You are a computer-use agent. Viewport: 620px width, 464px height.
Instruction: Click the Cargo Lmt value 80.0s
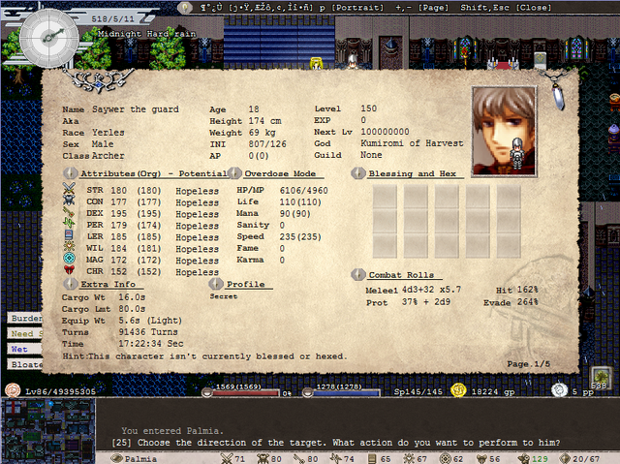tap(132, 309)
